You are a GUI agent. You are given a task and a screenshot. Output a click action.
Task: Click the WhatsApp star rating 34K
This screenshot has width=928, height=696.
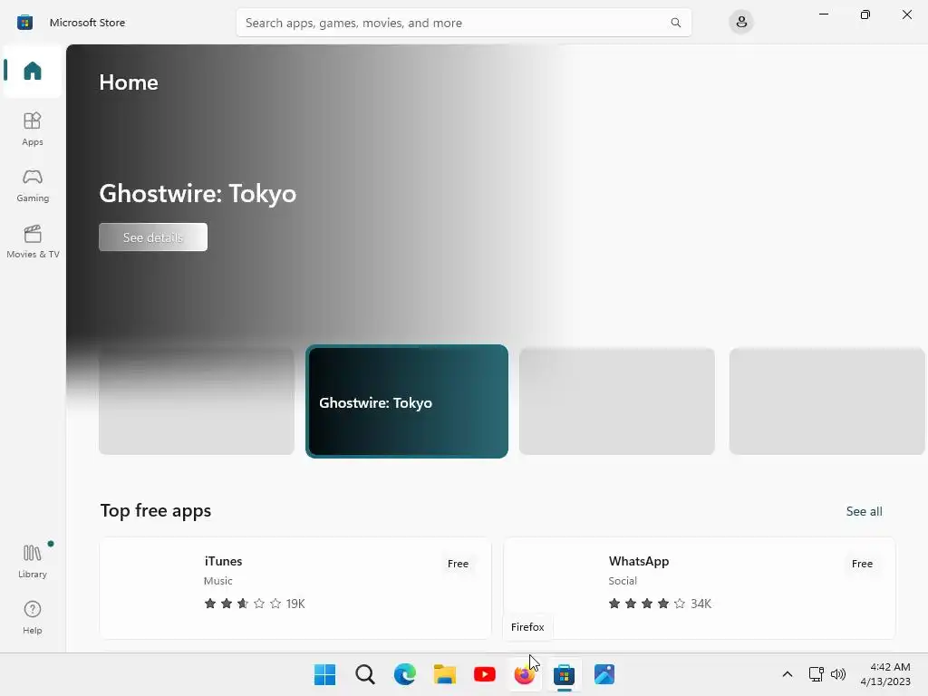[x=660, y=604]
